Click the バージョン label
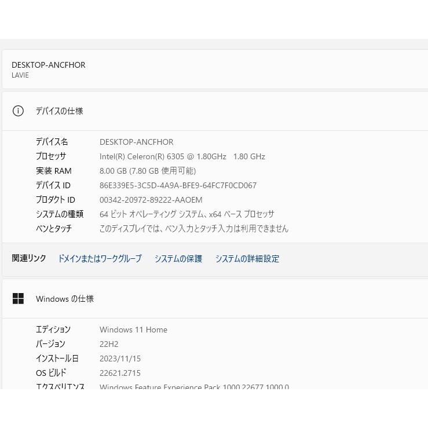This screenshot has height=428, width=428. click(50, 343)
